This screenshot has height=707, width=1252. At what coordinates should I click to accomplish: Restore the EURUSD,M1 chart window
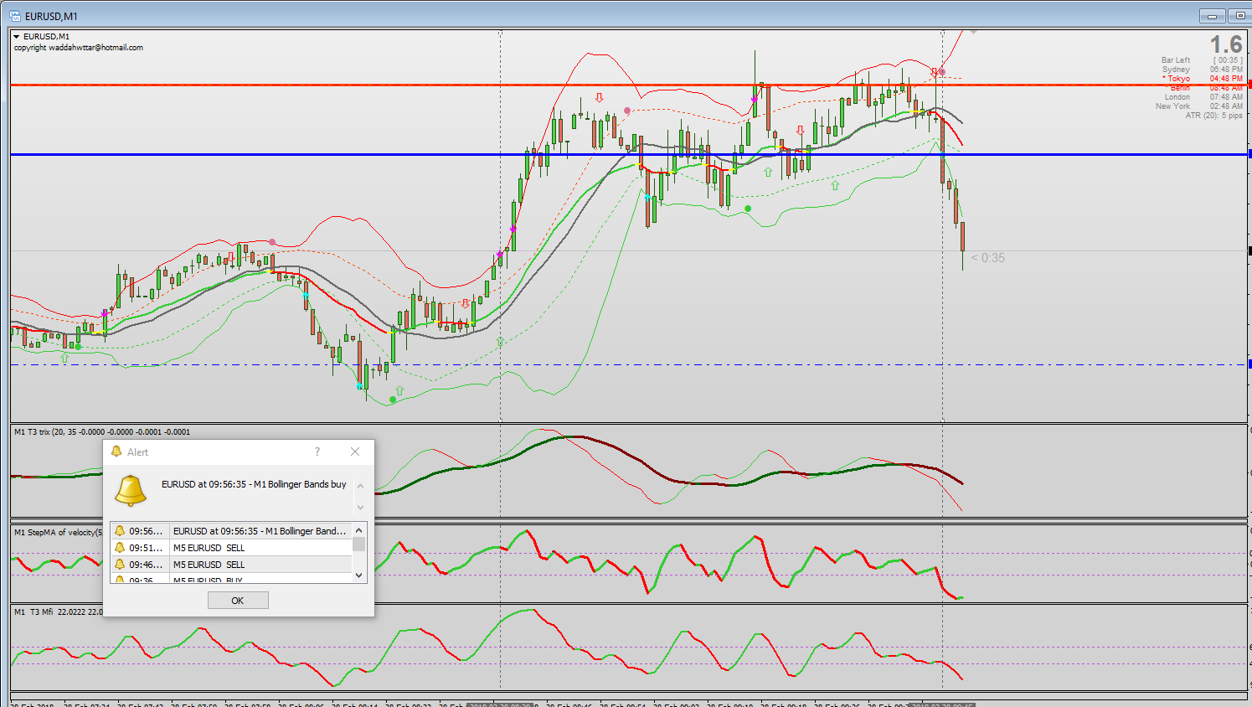tap(1239, 16)
